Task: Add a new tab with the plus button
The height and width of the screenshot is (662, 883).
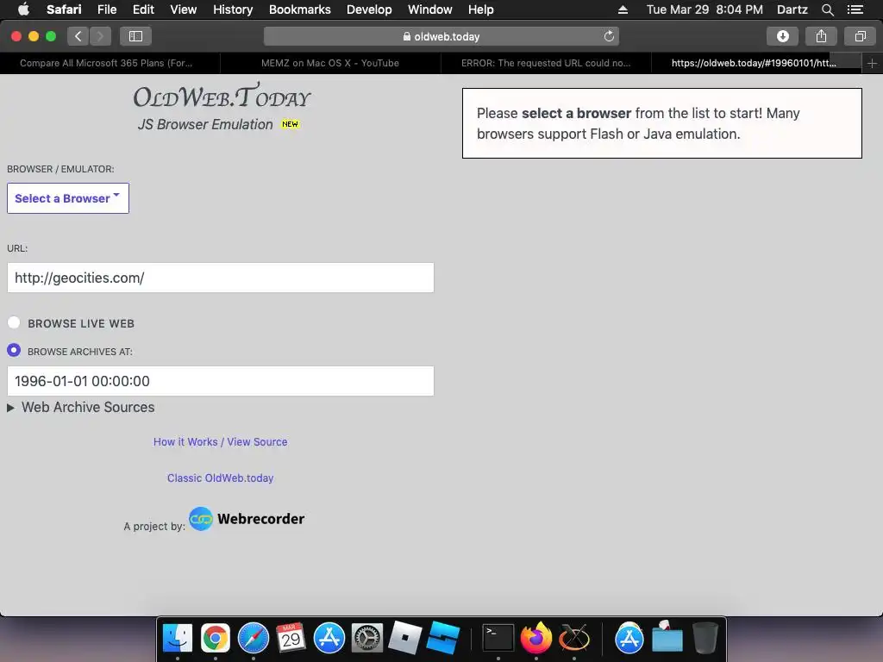Action: (x=872, y=63)
